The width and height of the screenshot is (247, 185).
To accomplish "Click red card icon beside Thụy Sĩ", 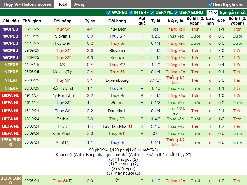I will click(125, 133).
